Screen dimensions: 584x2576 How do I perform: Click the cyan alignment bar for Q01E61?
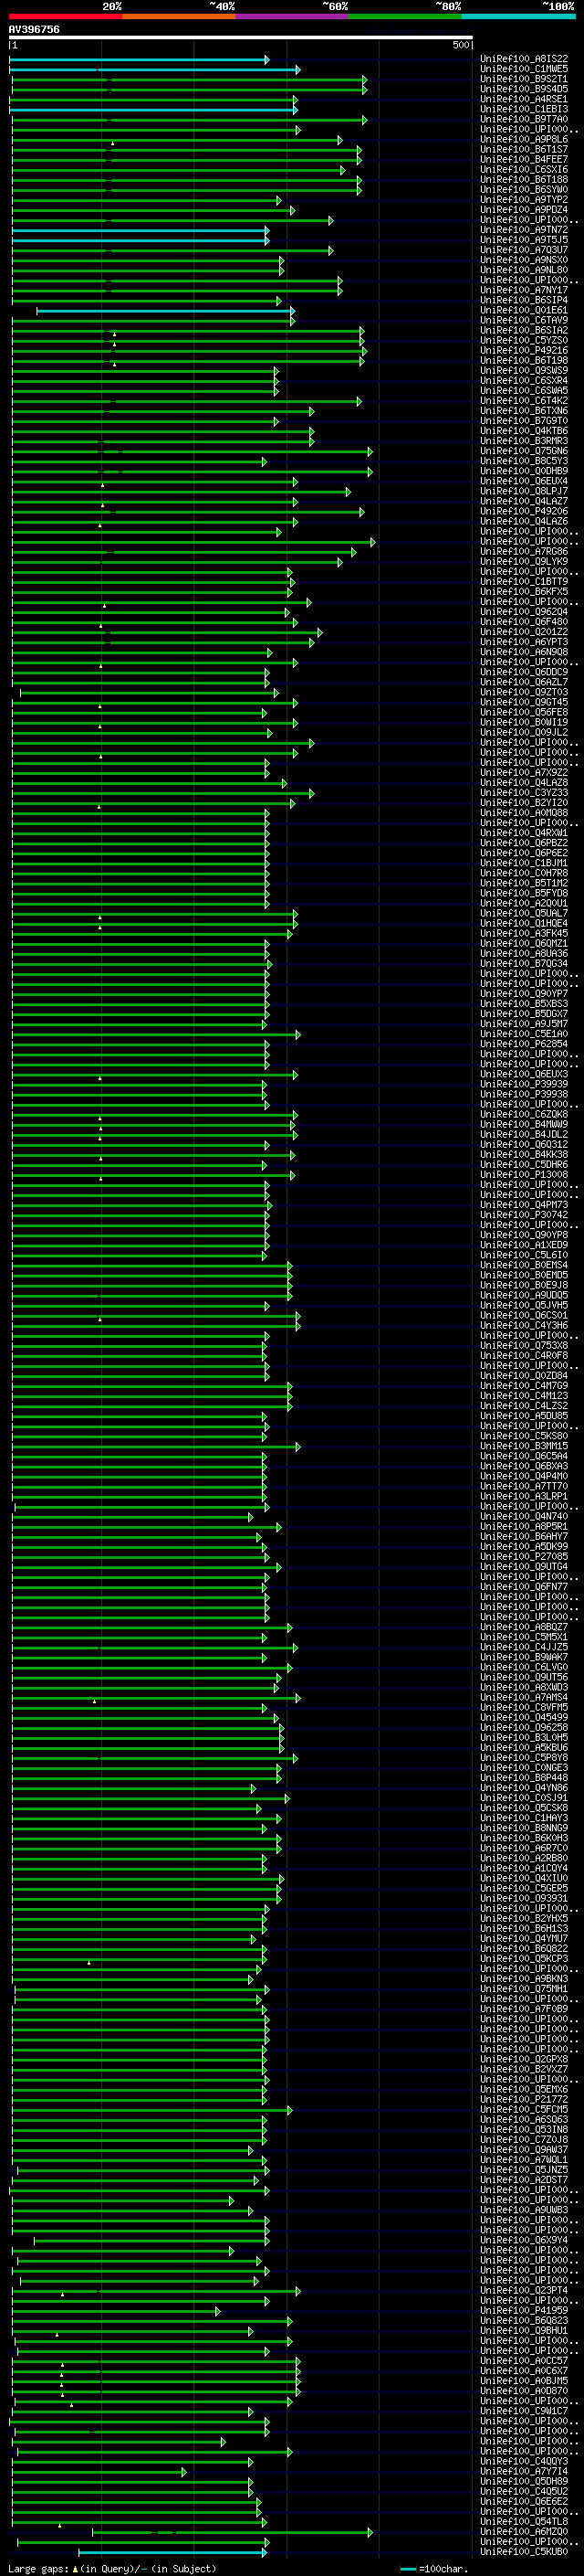165,311
